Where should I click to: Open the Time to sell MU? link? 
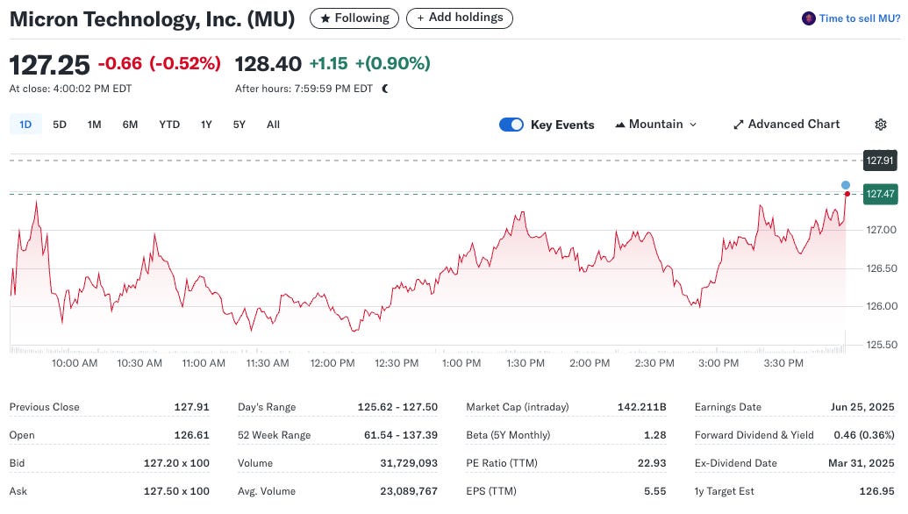click(860, 18)
